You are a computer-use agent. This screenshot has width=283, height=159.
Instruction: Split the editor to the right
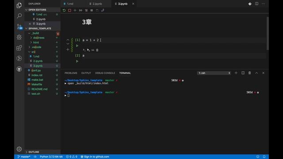256,4
